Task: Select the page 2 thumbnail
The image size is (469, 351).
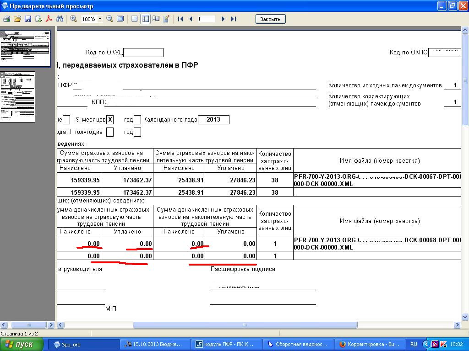Action: pyautogui.click(x=18, y=96)
